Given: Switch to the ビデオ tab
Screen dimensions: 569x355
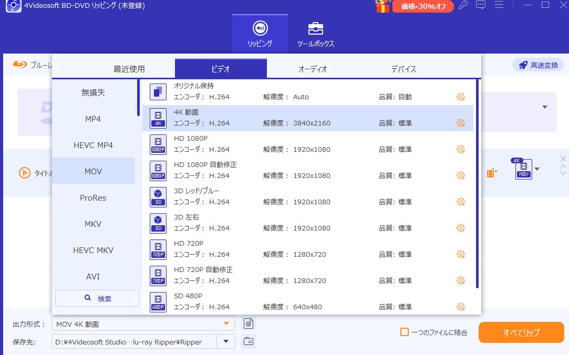Looking at the screenshot, I should coord(221,69).
